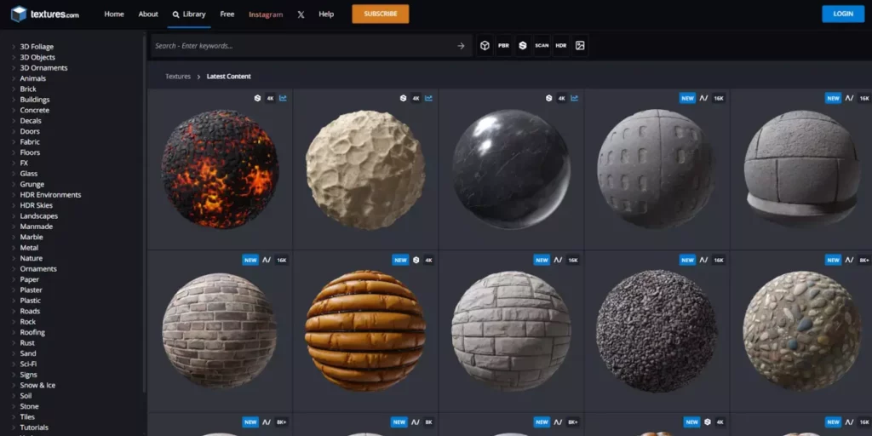
Task: Click the orange SUBSCRIBE button
Action: pyautogui.click(x=380, y=14)
